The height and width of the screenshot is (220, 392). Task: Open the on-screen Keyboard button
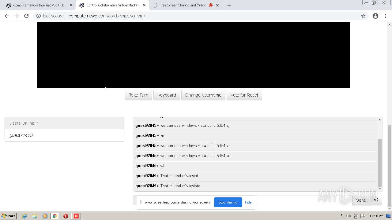click(167, 95)
